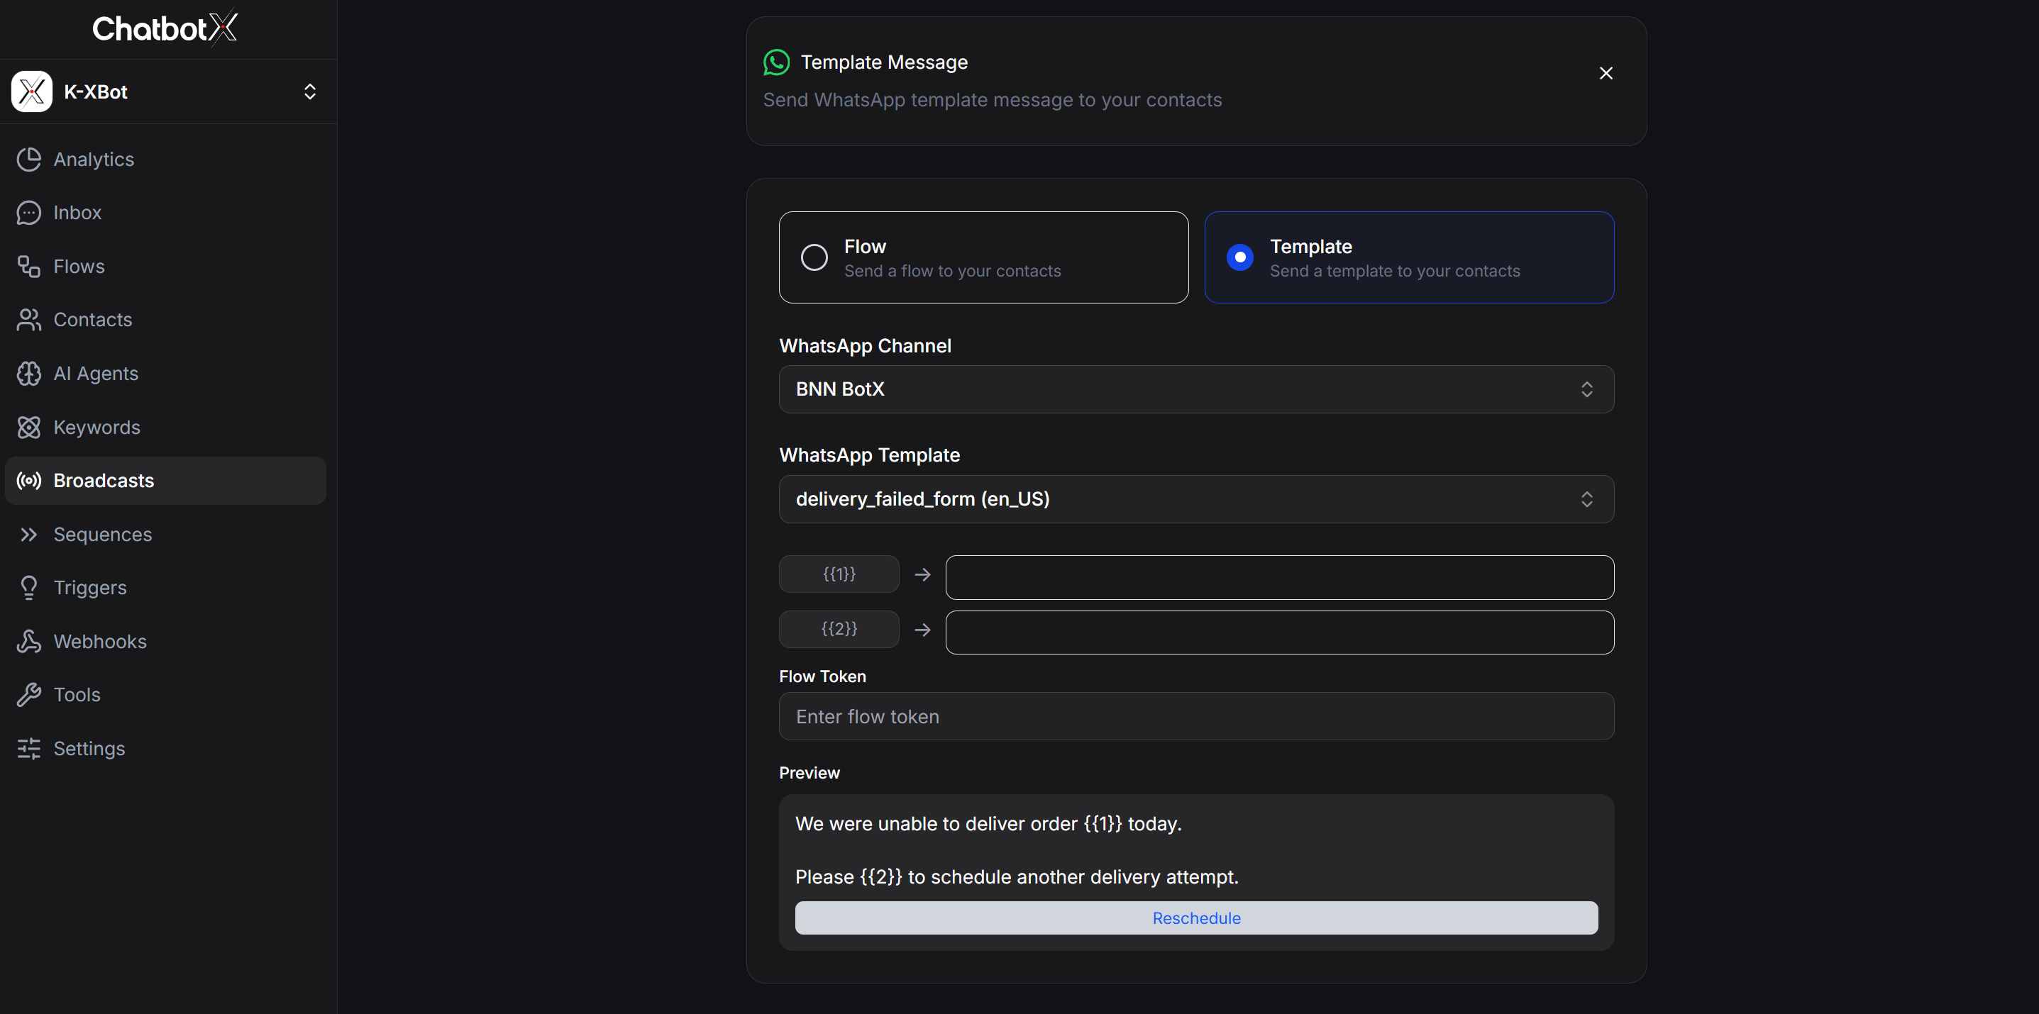Click the 'Send a flow to your contacts' text
This screenshot has width=2039, height=1014.
click(952, 272)
